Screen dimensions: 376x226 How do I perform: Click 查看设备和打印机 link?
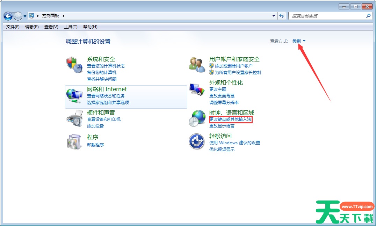tap(104, 119)
